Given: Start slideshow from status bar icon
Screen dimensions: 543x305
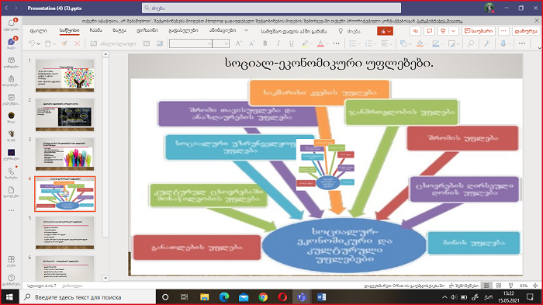Looking at the screenshot, I should click(x=510, y=286).
